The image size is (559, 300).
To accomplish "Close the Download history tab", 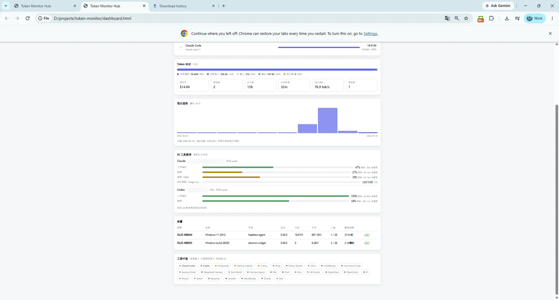I will click(x=214, y=6).
